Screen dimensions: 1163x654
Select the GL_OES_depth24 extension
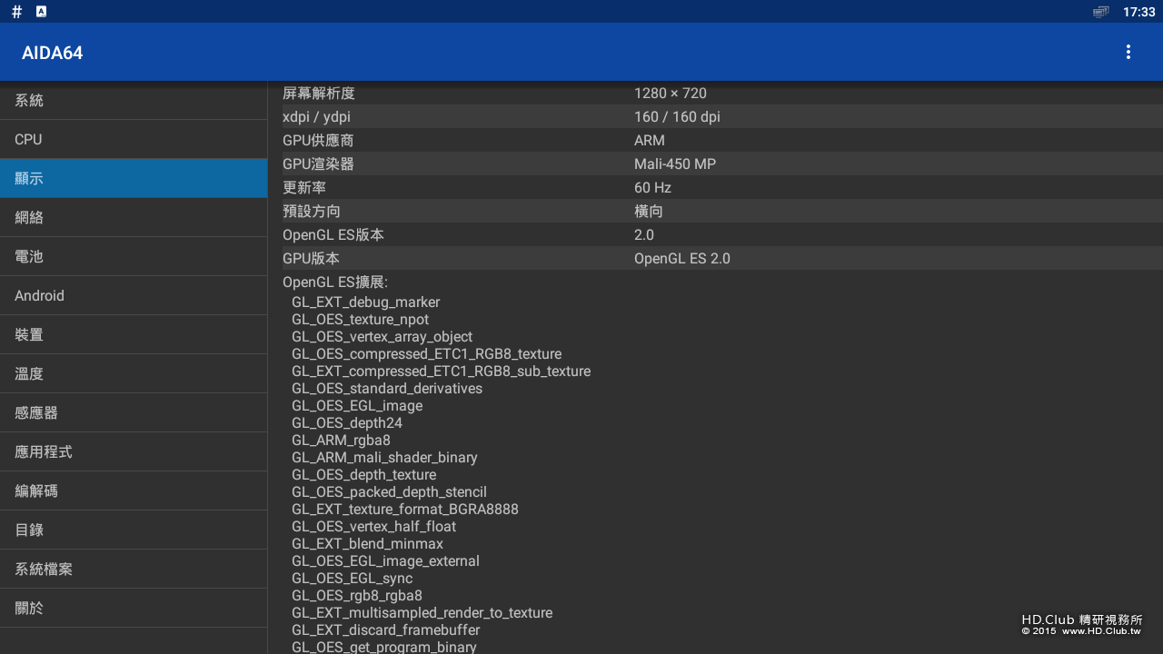coord(347,422)
